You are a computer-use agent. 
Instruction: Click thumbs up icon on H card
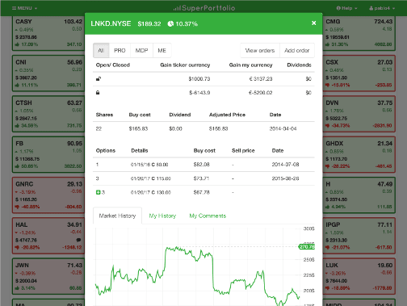(x=328, y=207)
